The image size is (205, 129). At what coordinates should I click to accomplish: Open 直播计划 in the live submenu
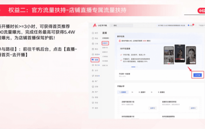(105, 48)
